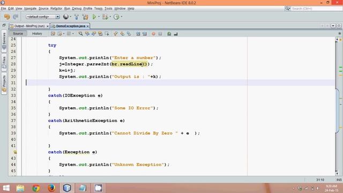Image resolution: width=343 pixels, height=193 pixels.
Task: Click the scrollbar down arrow
Action: click(337, 174)
